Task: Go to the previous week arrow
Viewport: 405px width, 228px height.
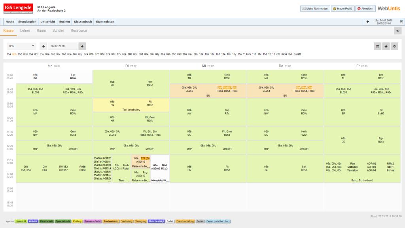Action: (43, 46)
